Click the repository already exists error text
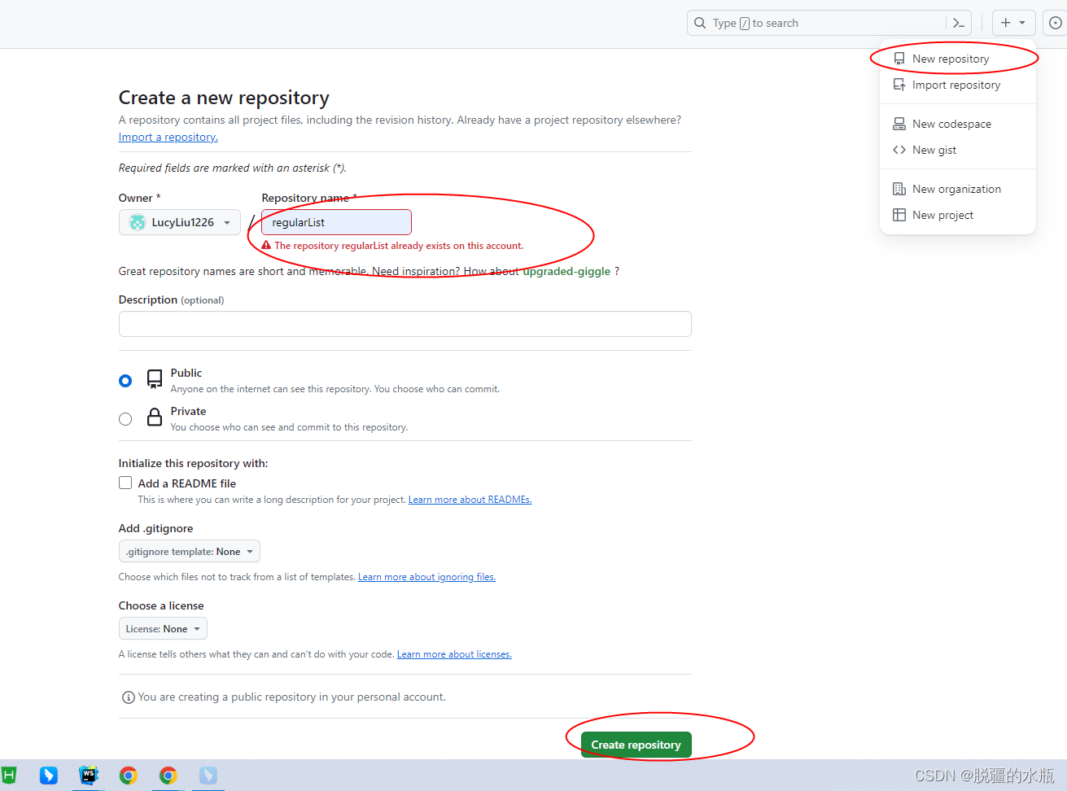Viewport: 1067px width, 791px height. coord(399,246)
